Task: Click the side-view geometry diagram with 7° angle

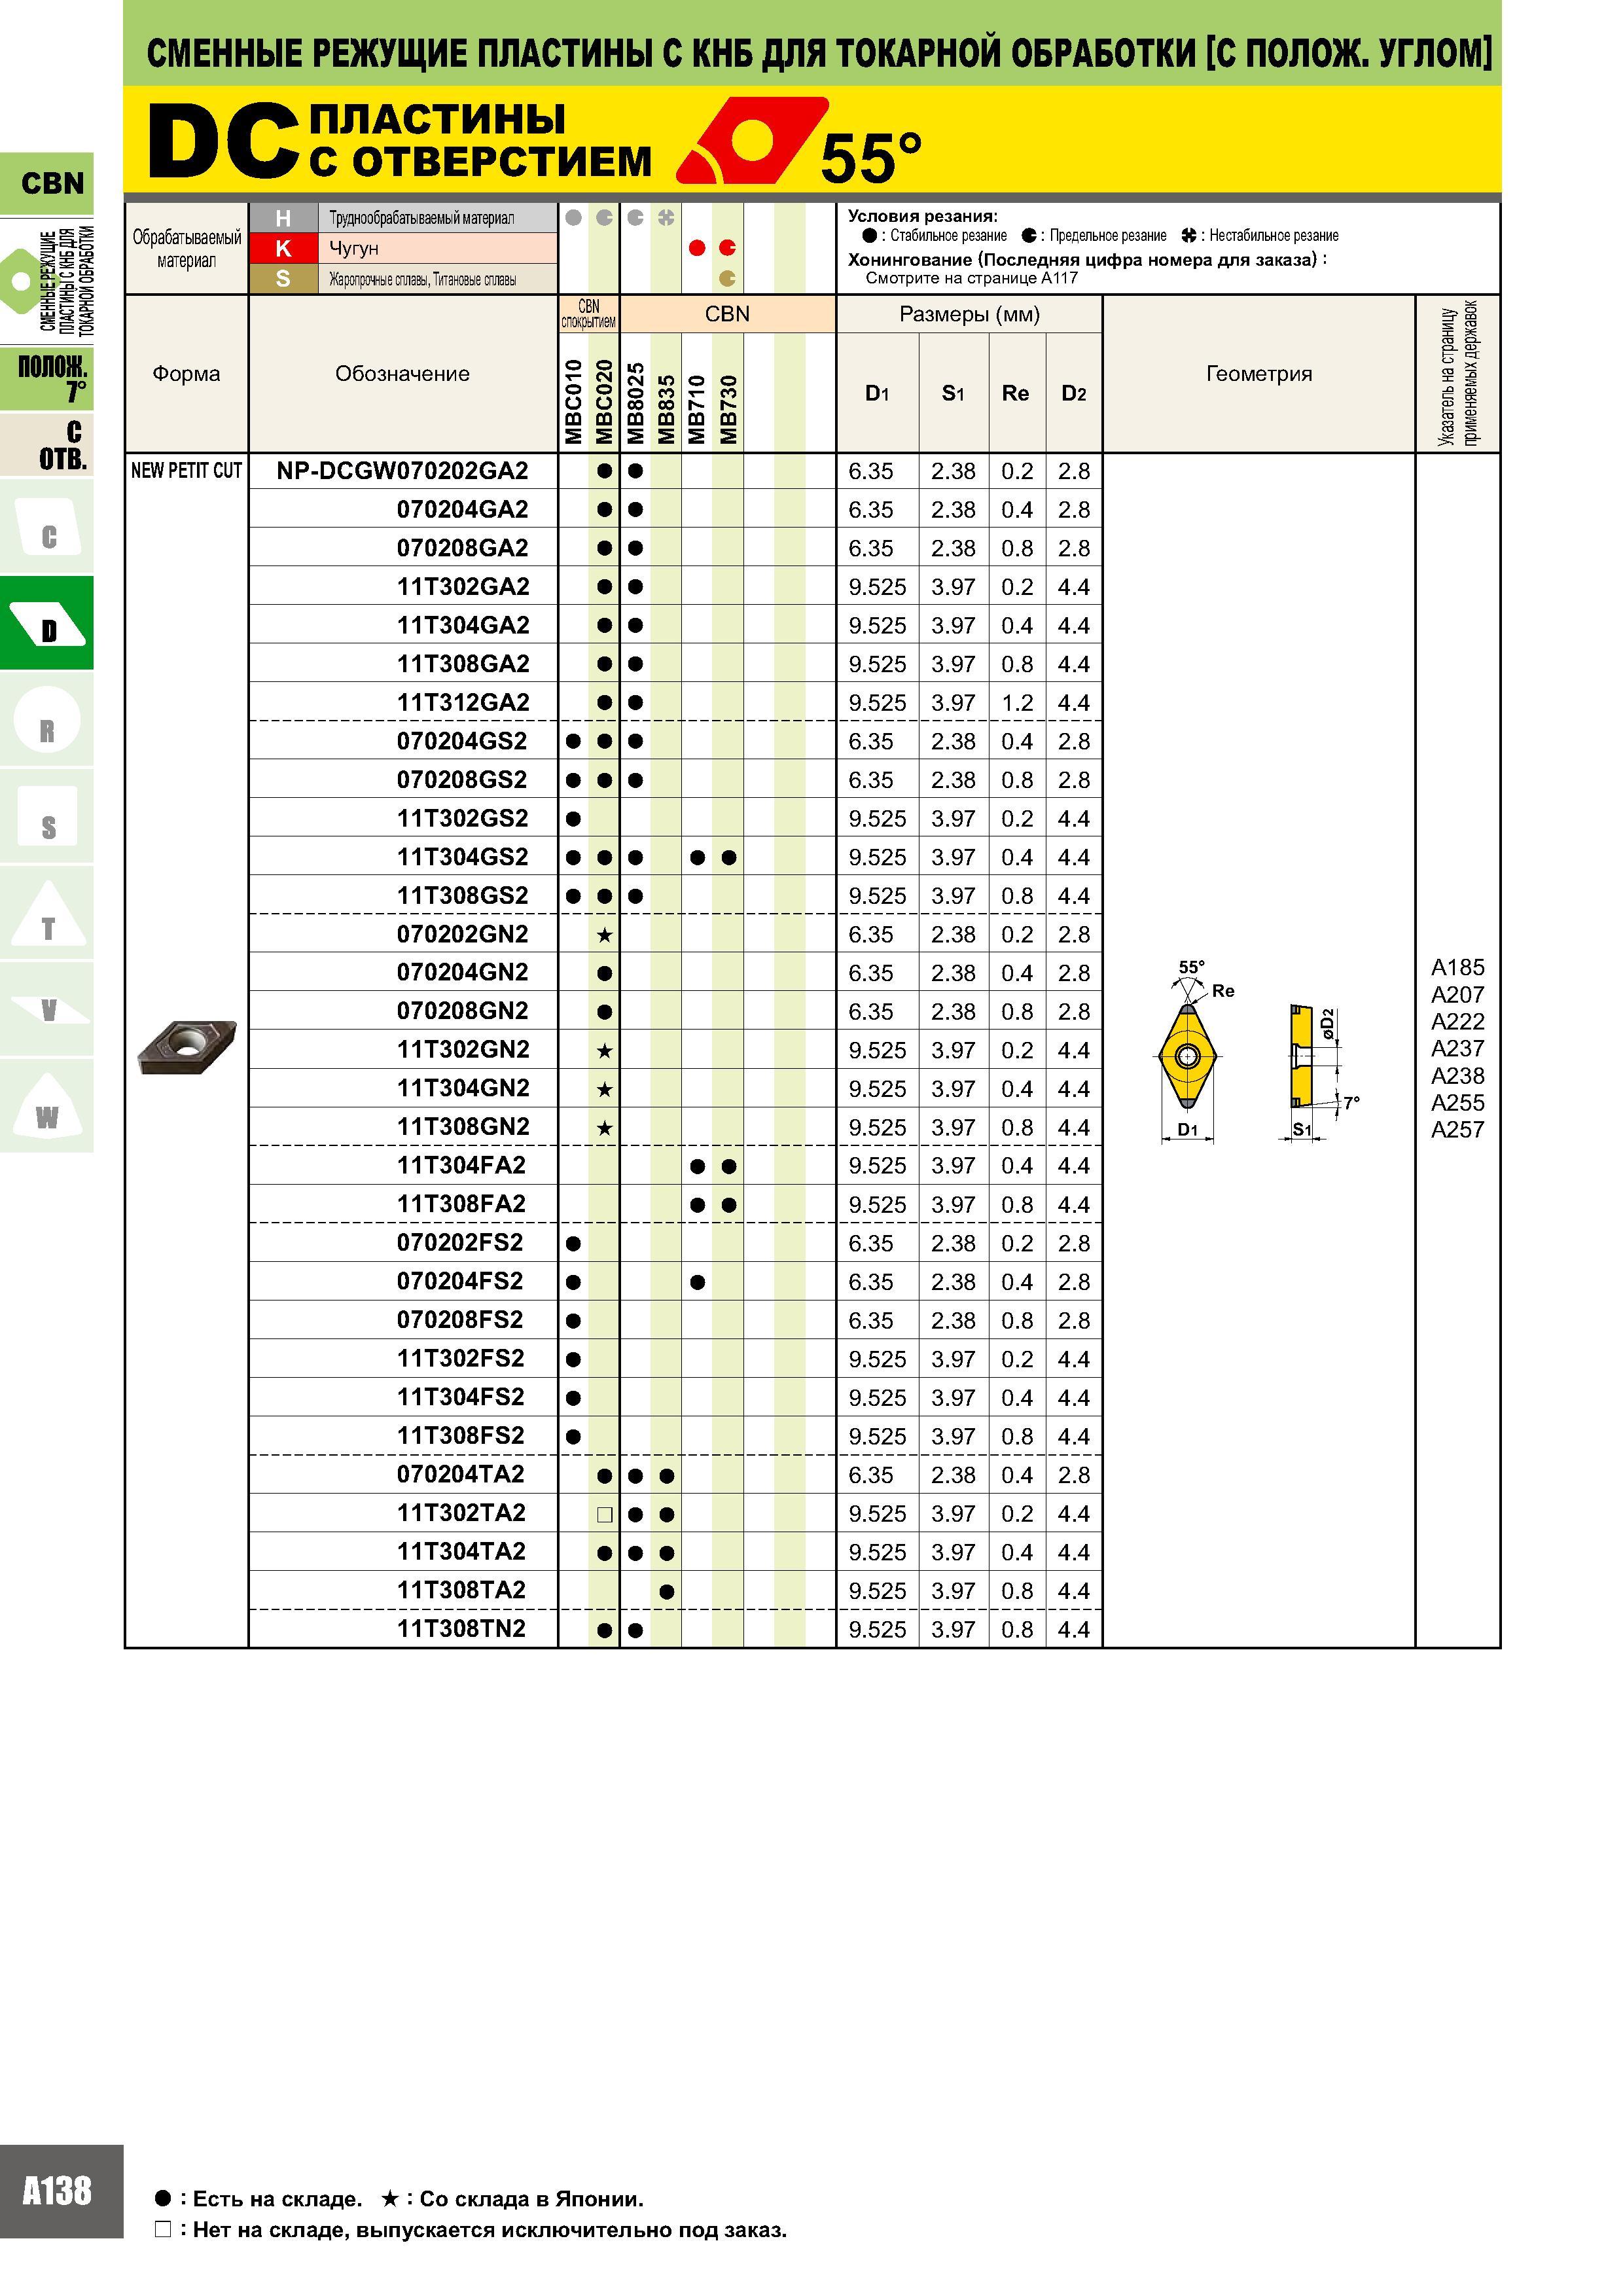Action: coord(1302,1056)
